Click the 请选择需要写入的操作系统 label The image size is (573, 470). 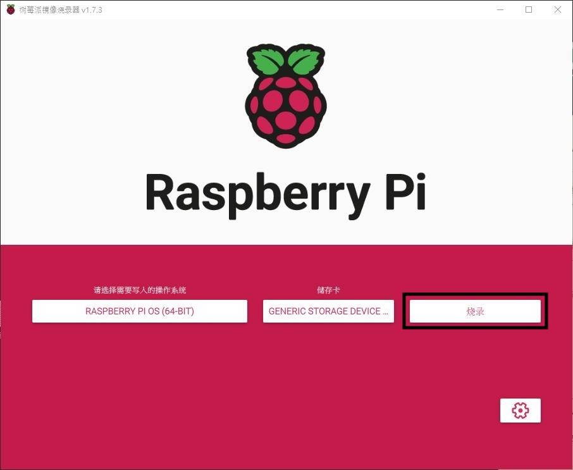click(x=140, y=290)
